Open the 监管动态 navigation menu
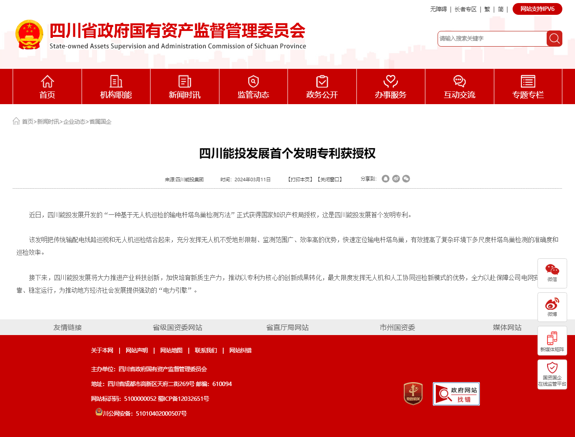 point(253,87)
